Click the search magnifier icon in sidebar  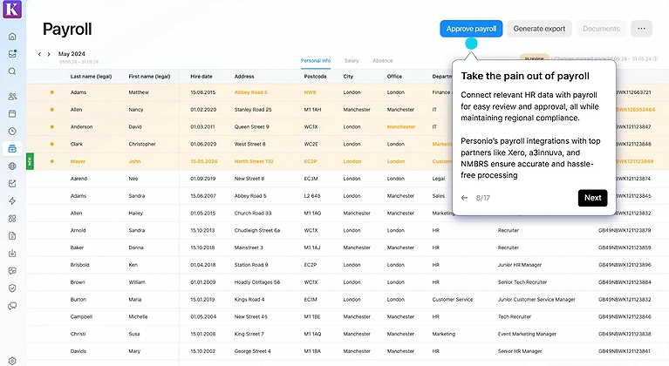click(x=12, y=71)
